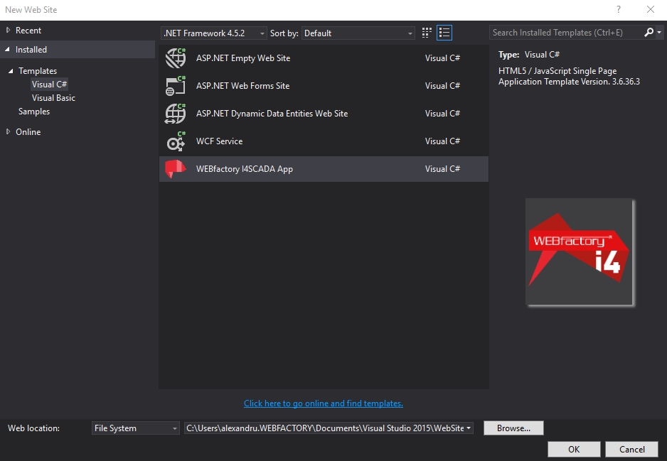The width and height of the screenshot is (667, 461).
Task: Select the ASP.NET Dynamic Data Entities Web Site name
Action: (272, 114)
